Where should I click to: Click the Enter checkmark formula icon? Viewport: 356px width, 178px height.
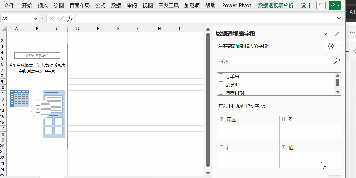point(60,19)
